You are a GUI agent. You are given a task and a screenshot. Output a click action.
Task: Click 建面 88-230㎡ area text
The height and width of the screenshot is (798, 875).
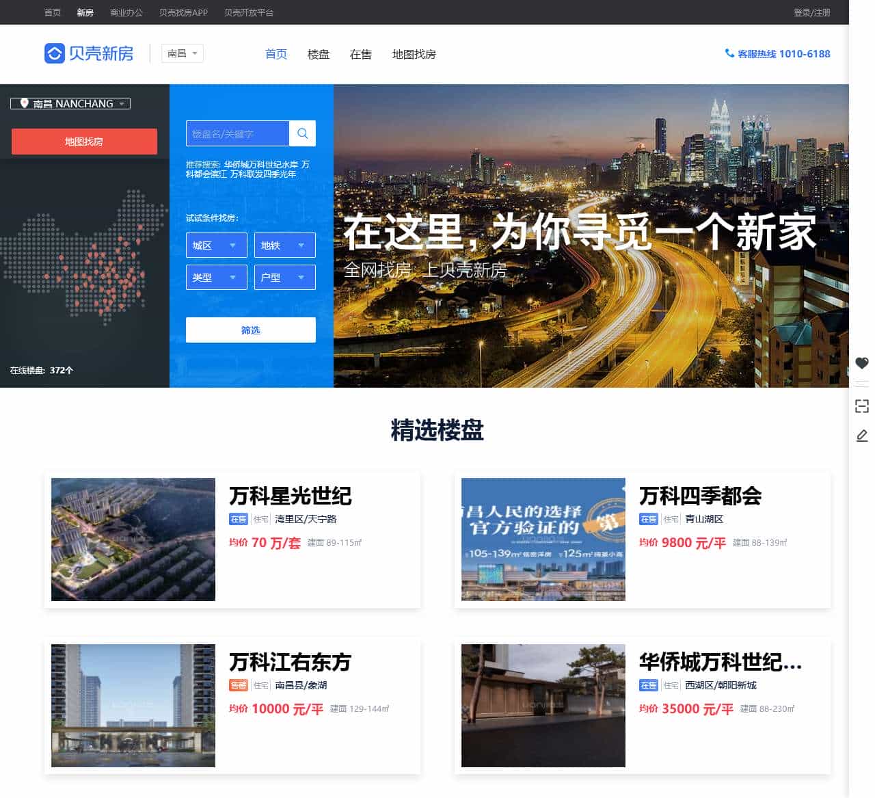point(768,709)
